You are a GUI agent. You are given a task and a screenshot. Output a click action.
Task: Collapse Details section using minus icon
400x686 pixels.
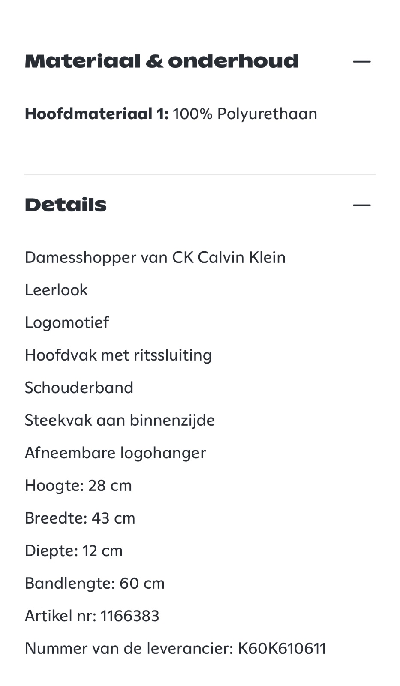point(361,205)
